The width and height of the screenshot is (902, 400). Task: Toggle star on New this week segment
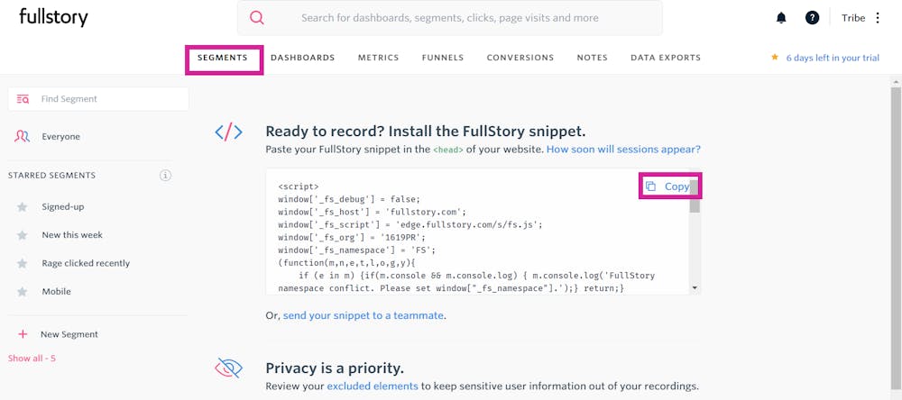pos(23,235)
